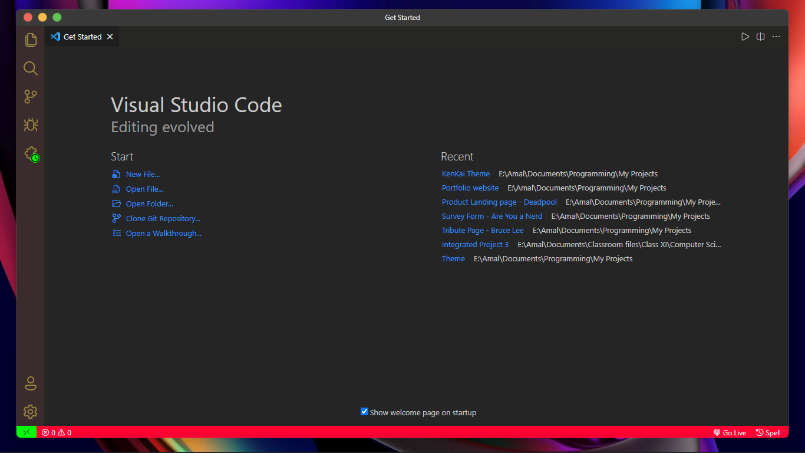Click the green remote window indicator
Image resolution: width=805 pixels, height=453 pixels.
(27, 432)
